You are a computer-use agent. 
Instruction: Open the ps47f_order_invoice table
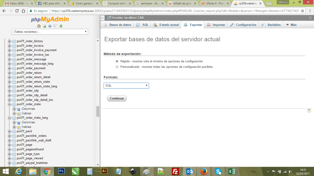pos(30,46)
